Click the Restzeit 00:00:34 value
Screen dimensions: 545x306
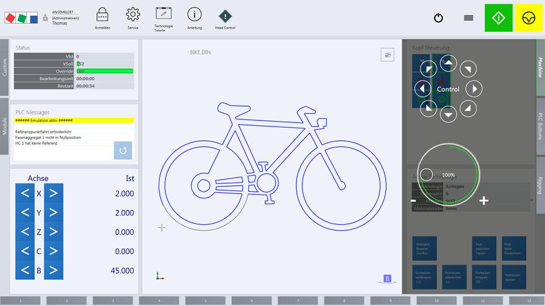[85, 86]
